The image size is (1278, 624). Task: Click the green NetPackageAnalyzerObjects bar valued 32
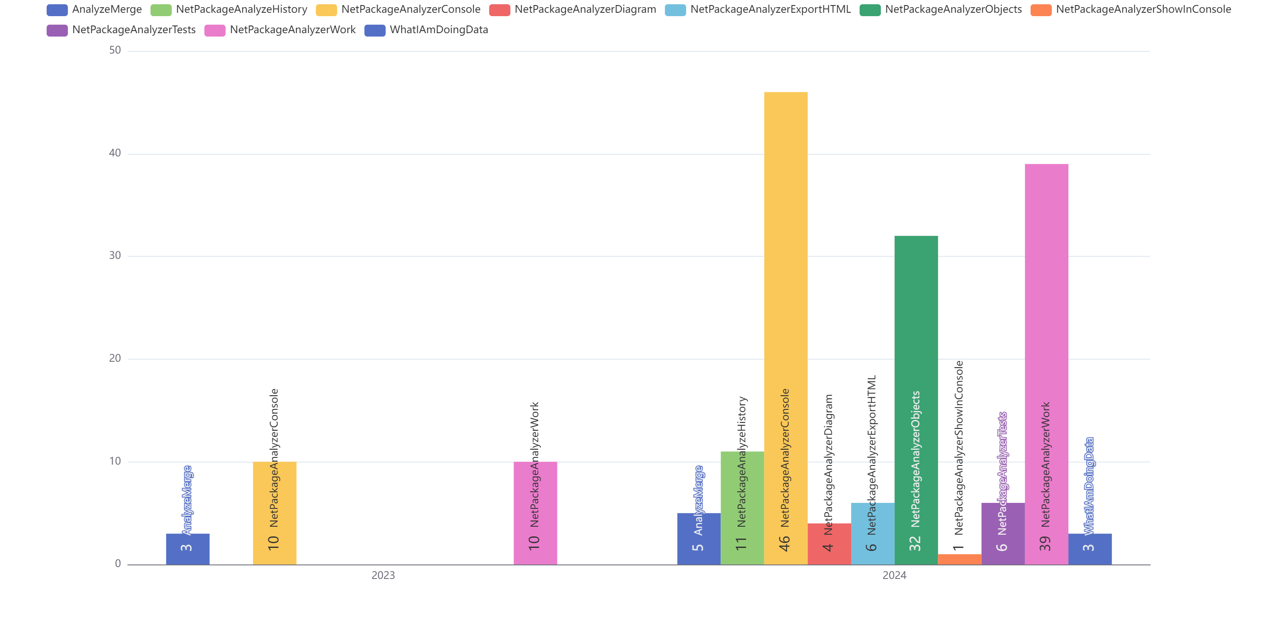tap(916, 323)
